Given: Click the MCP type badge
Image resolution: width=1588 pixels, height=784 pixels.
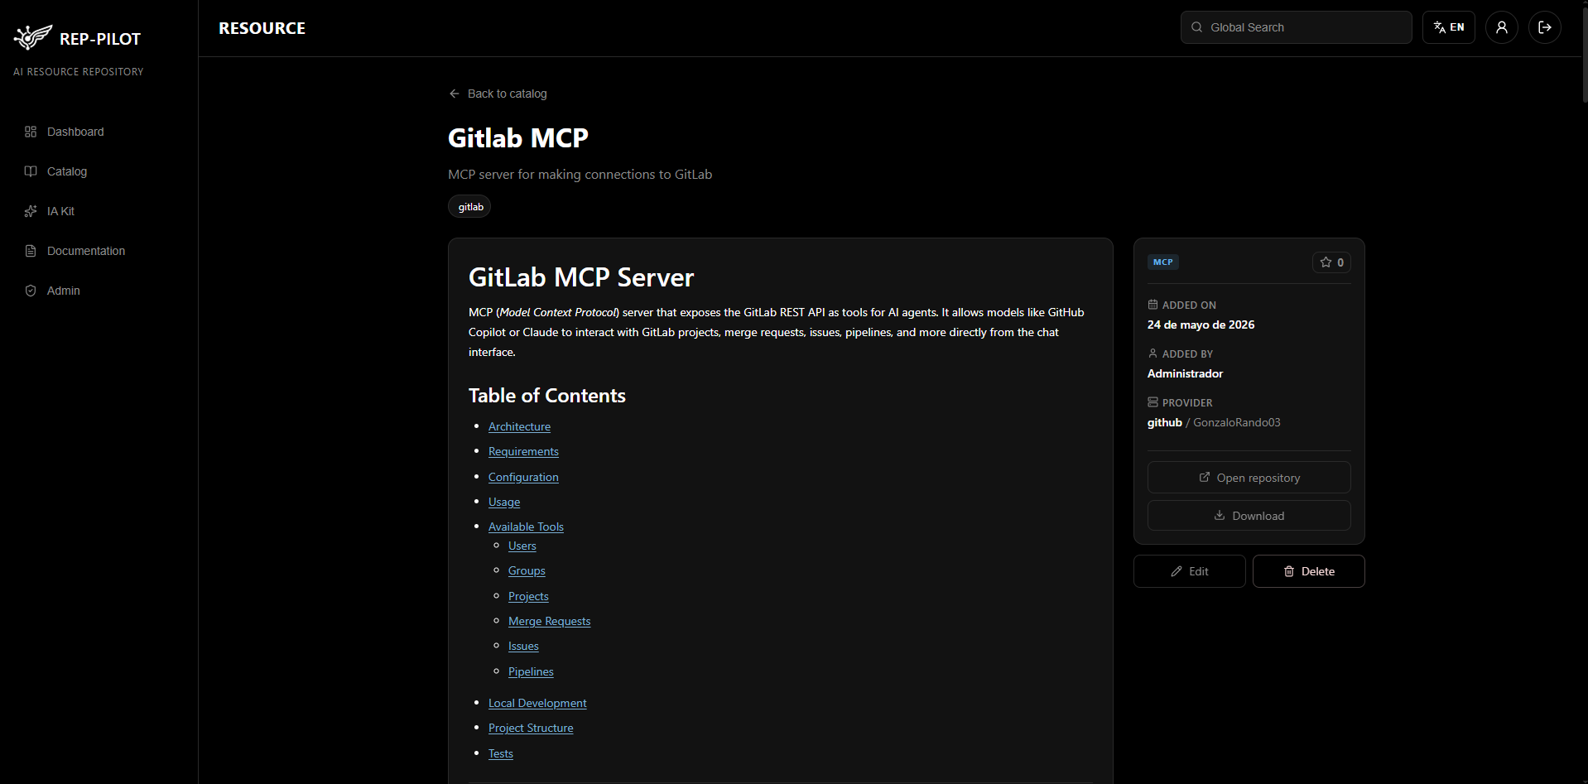Looking at the screenshot, I should (1162, 262).
